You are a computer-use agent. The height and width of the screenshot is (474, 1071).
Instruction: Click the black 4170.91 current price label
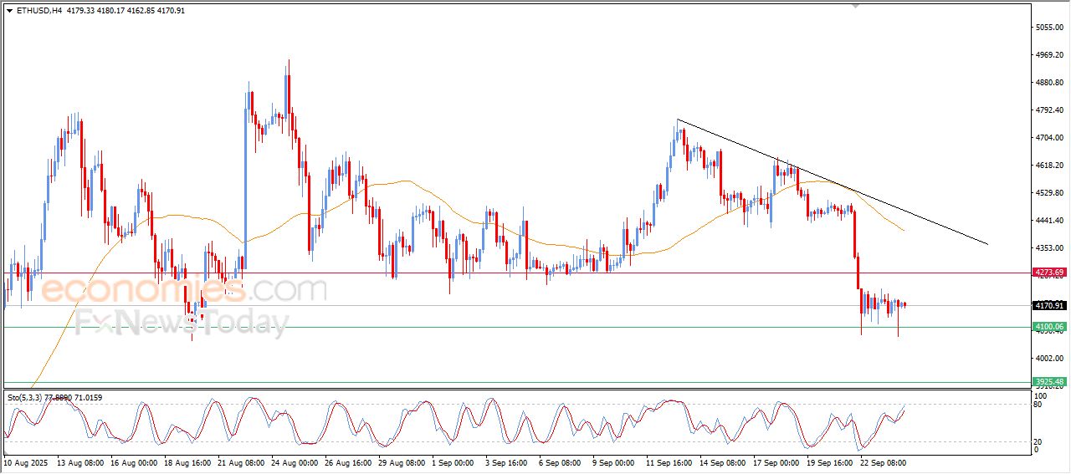[x=1049, y=306]
